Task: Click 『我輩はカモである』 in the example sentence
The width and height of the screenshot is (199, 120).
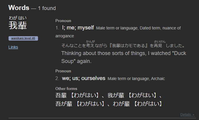Action: pos(128,46)
